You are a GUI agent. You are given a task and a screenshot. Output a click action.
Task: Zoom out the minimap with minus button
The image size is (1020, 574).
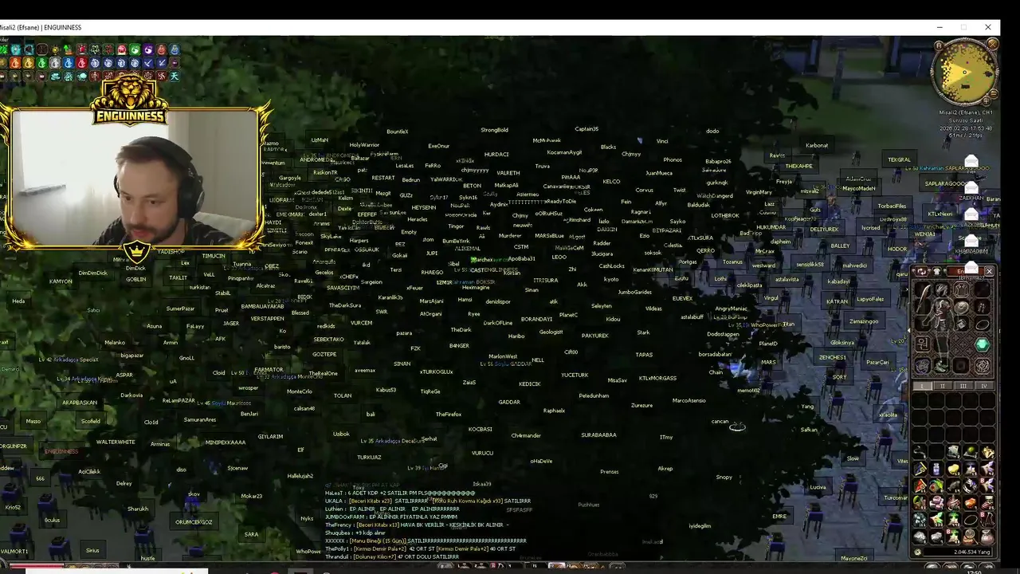pyautogui.click(x=994, y=94)
